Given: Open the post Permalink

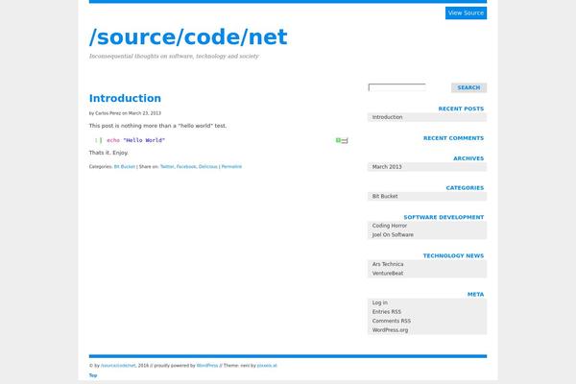Looking at the screenshot, I should point(231,167).
